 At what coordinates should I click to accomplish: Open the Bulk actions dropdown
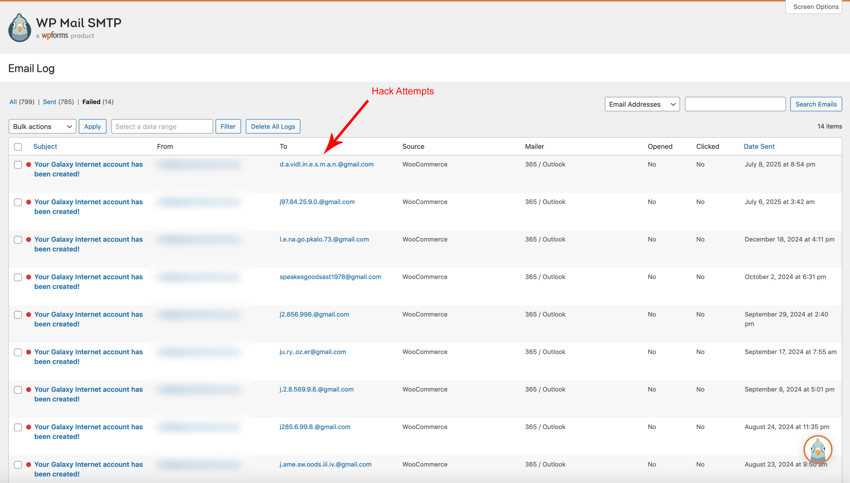[x=42, y=126]
